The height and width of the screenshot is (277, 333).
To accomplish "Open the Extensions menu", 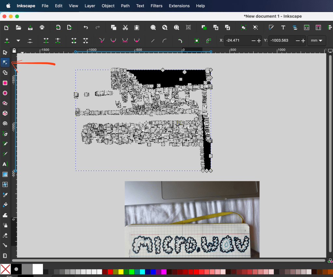I will [x=179, y=6].
